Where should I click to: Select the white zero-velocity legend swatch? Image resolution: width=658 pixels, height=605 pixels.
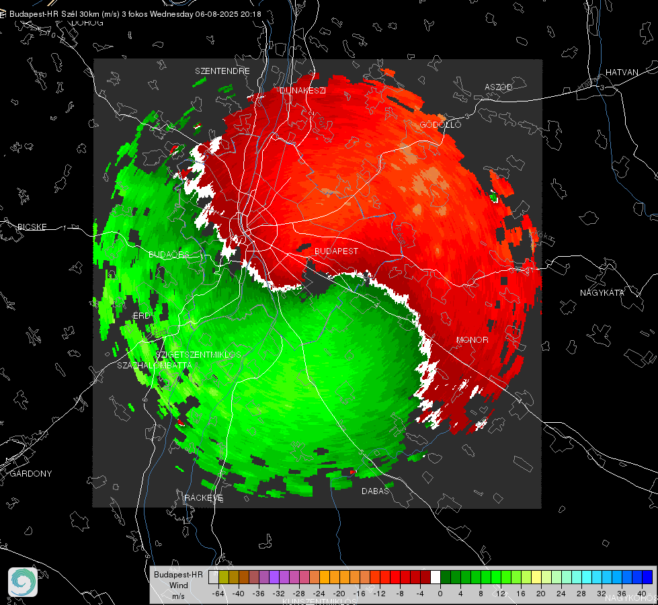[436, 577]
